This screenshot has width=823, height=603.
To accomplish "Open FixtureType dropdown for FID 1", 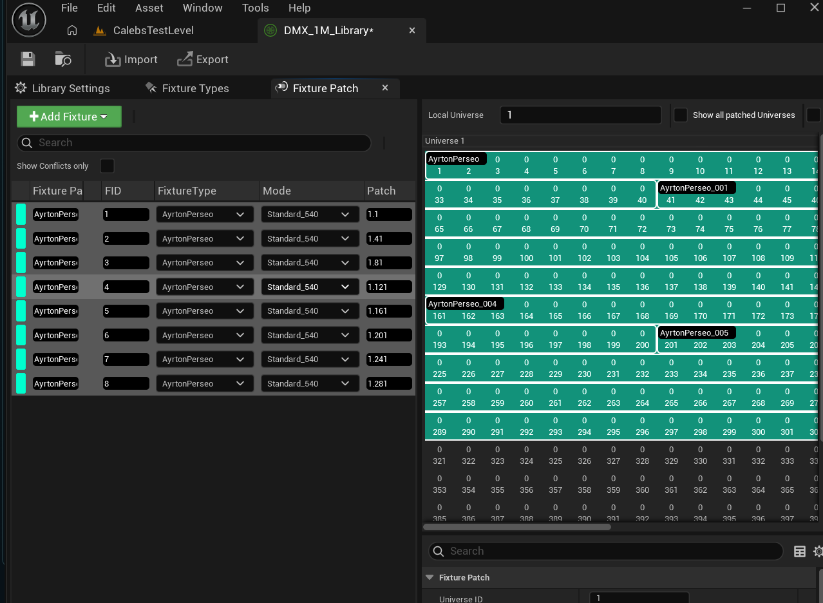I will point(204,215).
